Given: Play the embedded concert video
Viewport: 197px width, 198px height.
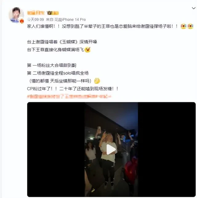Looking at the screenshot, I should (x=111, y=150).
